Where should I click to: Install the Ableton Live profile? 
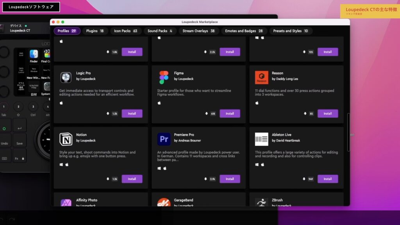328,179
